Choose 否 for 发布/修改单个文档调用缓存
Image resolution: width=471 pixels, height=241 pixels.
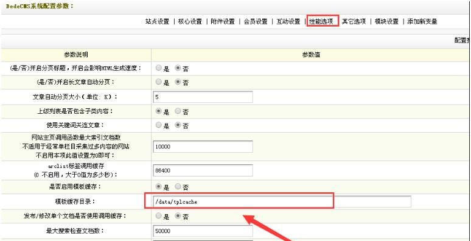click(178, 216)
